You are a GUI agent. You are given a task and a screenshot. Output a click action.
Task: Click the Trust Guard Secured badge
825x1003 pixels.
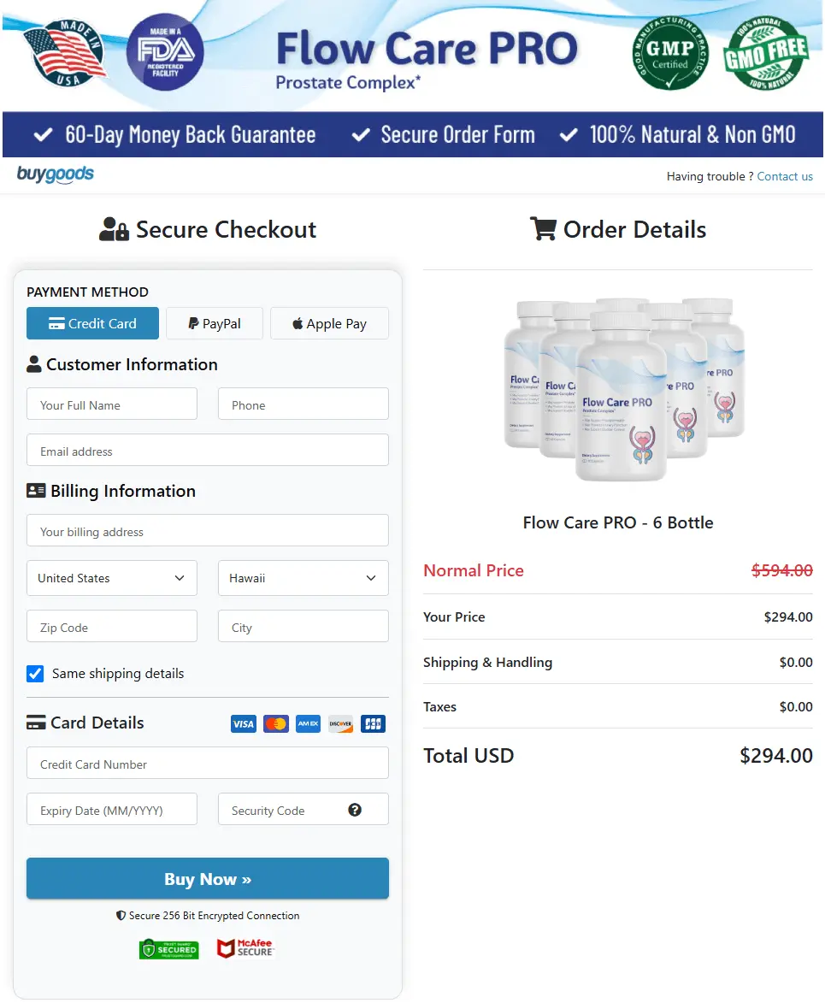(x=168, y=948)
